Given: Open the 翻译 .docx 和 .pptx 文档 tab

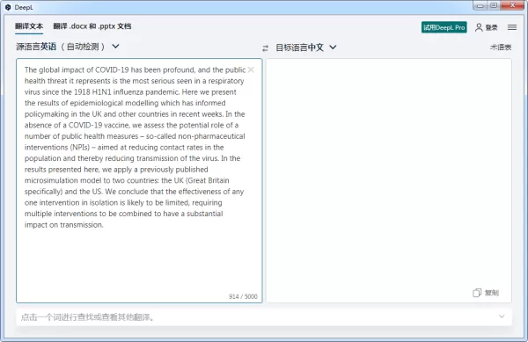Looking at the screenshot, I should [92, 26].
